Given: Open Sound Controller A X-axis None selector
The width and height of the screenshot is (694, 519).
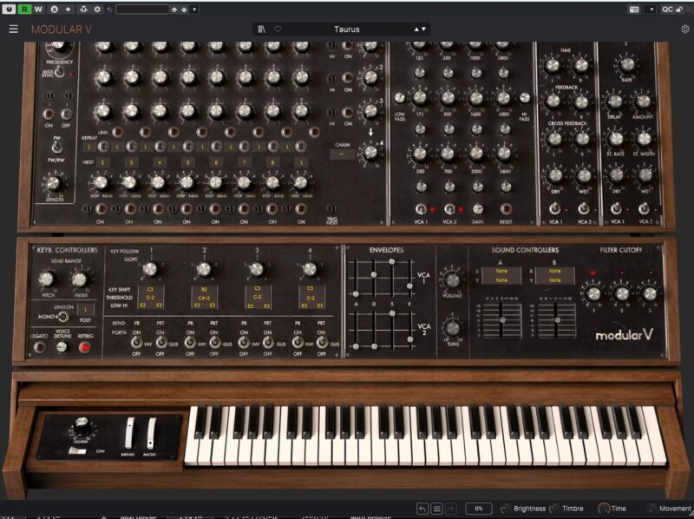Looking at the screenshot, I should click(x=501, y=271).
